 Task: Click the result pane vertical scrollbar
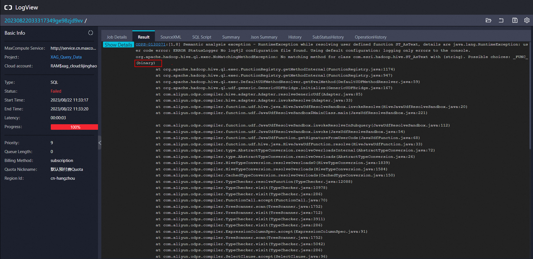point(530,96)
